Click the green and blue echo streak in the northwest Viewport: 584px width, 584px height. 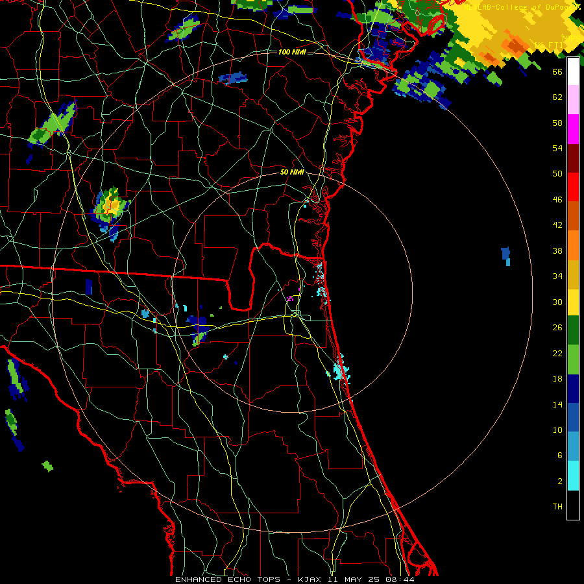click(x=52, y=125)
